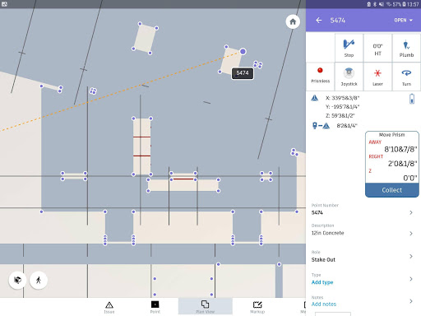Tap the walking person icon
421x316 pixels.
point(39,280)
